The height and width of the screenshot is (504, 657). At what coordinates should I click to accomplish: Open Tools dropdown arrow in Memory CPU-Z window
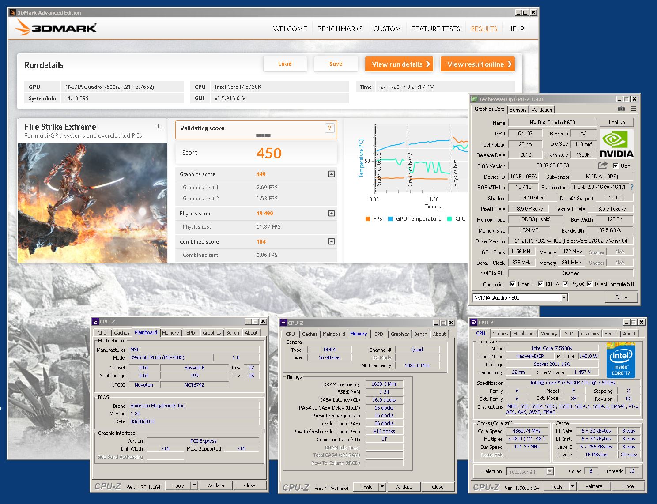[382, 487]
